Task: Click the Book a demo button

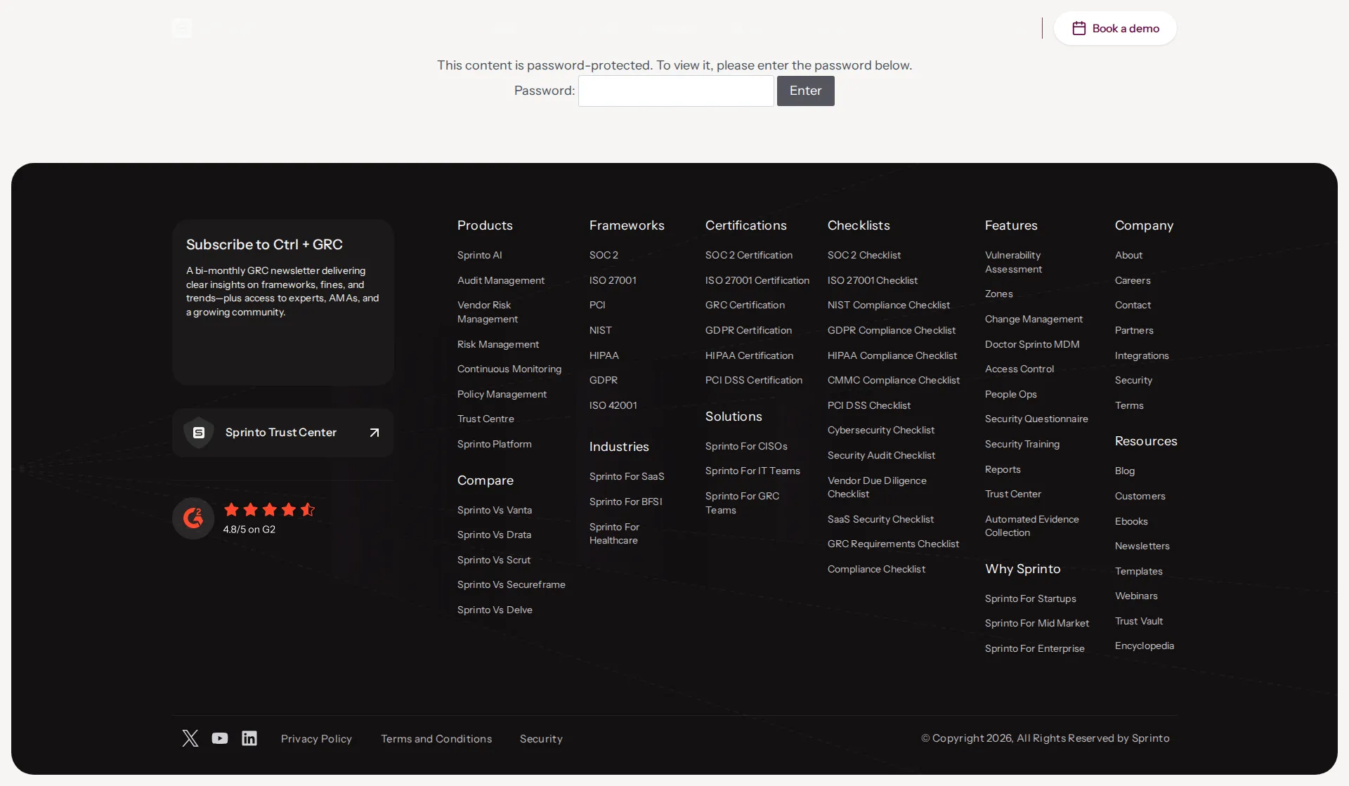Action: click(1115, 28)
